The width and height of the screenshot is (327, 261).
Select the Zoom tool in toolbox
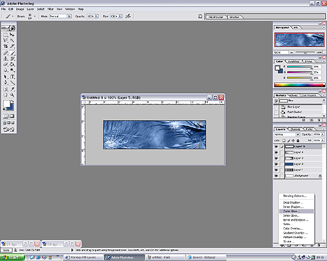point(12,95)
